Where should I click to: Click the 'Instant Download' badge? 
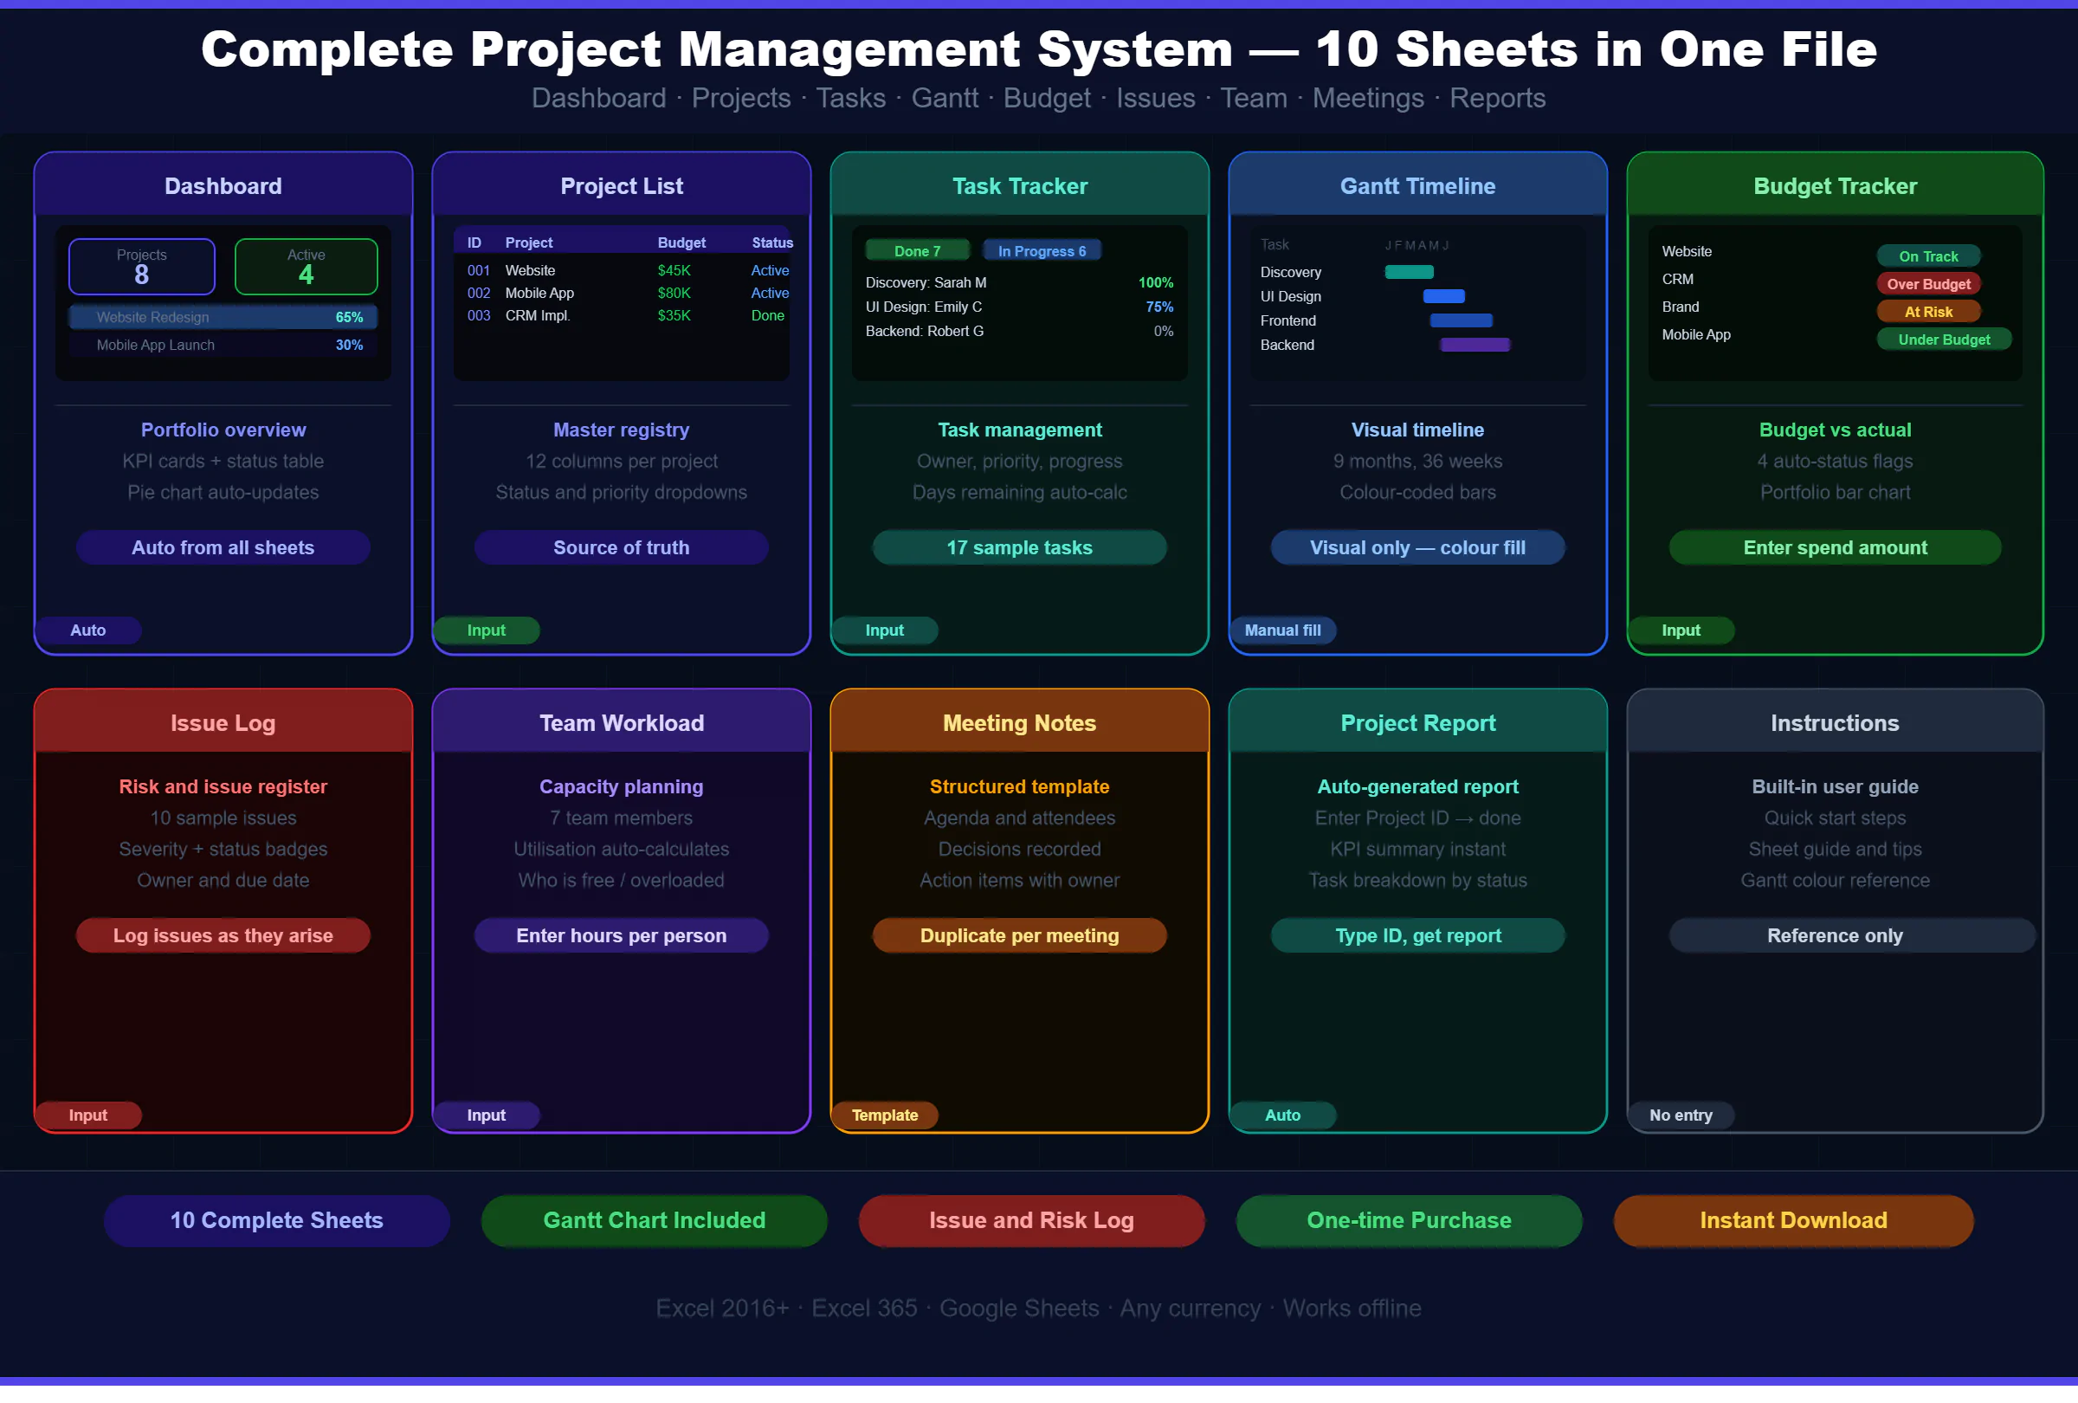[x=1793, y=1220]
